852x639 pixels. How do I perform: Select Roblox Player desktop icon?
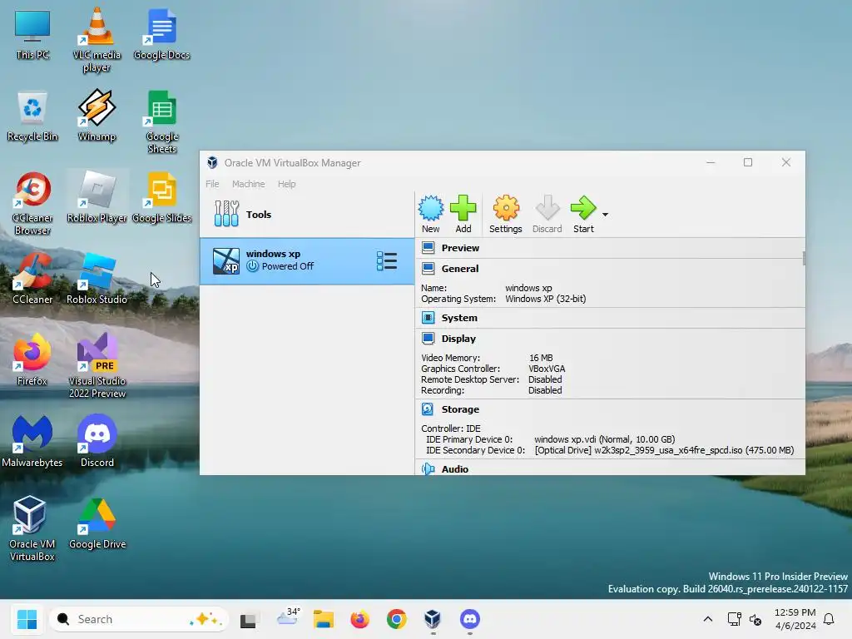pos(97,197)
